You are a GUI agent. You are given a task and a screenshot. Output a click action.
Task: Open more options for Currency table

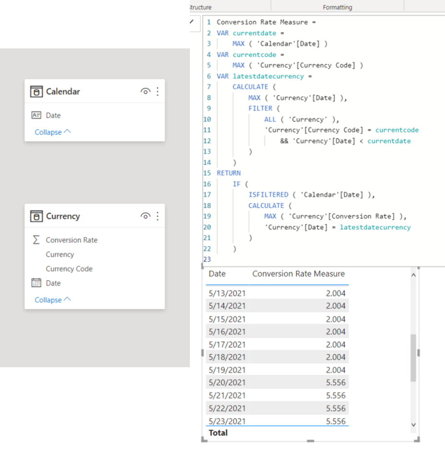[x=157, y=216]
